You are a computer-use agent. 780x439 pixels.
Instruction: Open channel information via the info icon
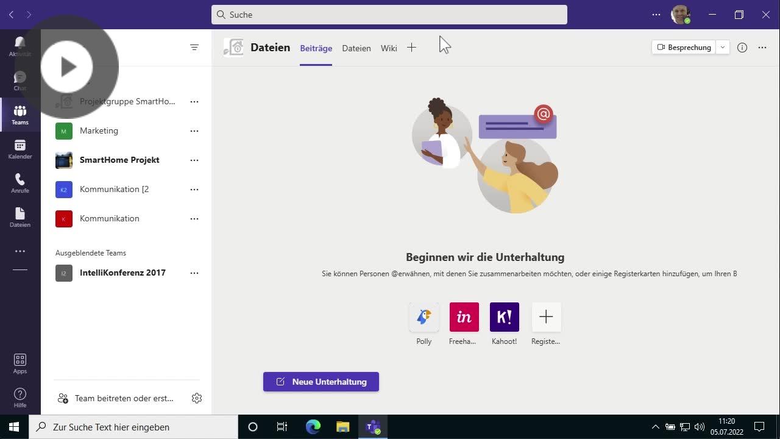(x=742, y=47)
